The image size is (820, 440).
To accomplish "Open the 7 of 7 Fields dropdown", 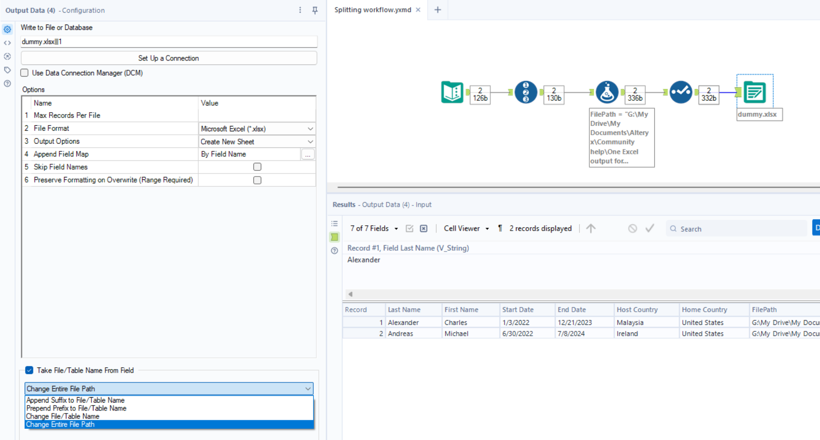I will click(374, 229).
